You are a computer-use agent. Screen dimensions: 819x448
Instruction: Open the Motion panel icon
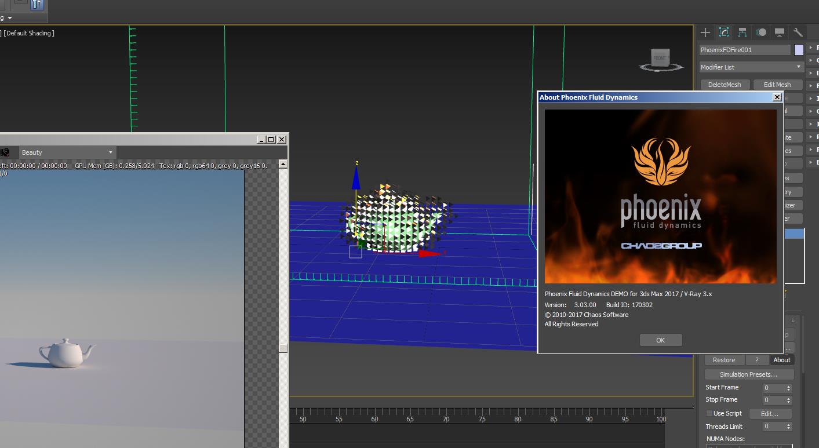pos(761,32)
